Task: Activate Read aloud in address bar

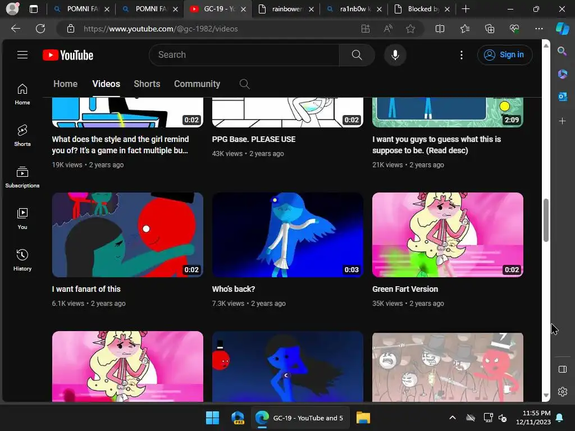Action: tap(388, 29)
